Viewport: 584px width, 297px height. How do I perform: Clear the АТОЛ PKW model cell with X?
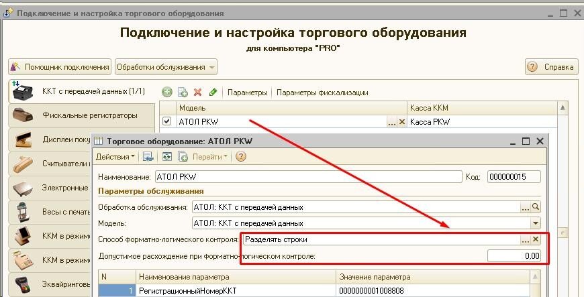click(x=402, y=122)
